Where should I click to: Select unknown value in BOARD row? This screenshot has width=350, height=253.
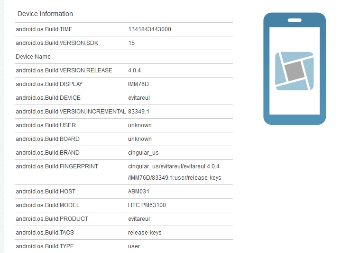click(140, 139)
